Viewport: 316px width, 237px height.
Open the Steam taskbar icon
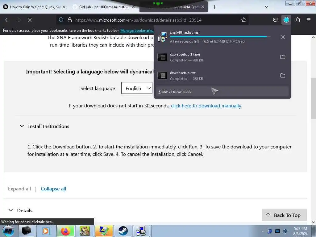(123, 231)
